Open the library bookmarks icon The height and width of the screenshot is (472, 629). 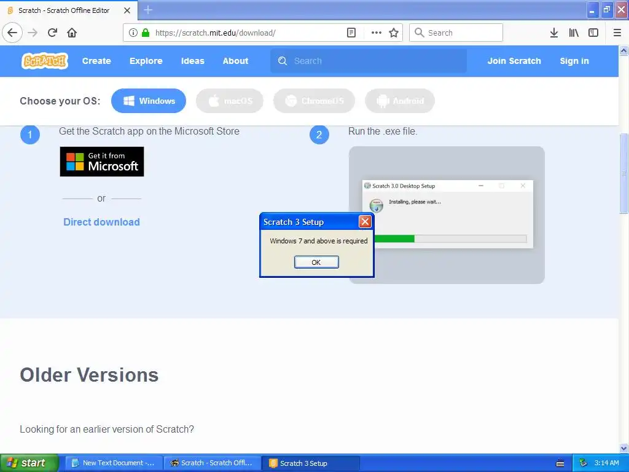tap(574, 33)
